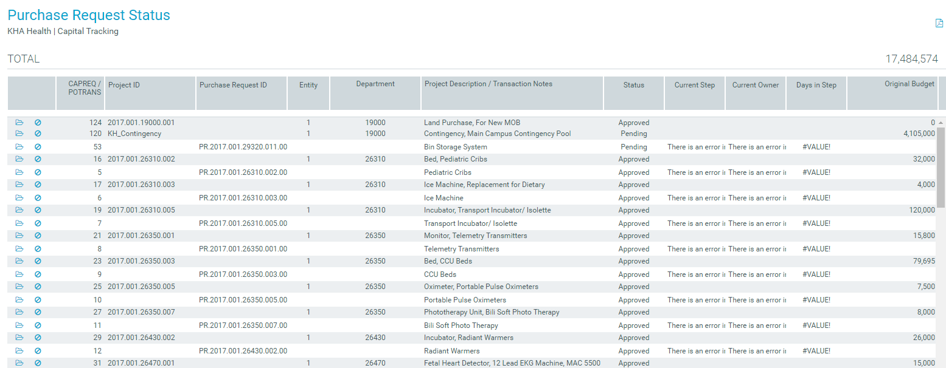
Task: Click 'Fetal Heart Detector, 12 Lead EKG Machine' description
Action: (x=512, y=363)
